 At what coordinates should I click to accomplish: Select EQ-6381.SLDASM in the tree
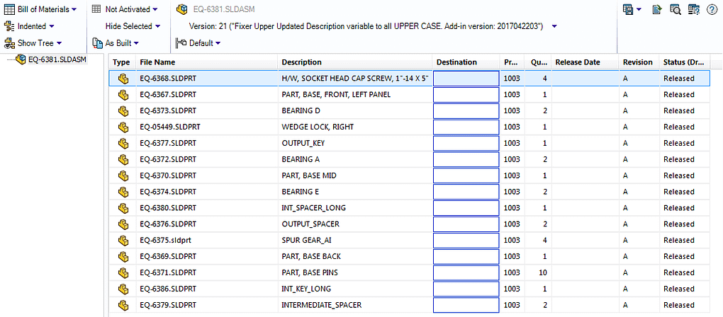[x=57, y=59]
